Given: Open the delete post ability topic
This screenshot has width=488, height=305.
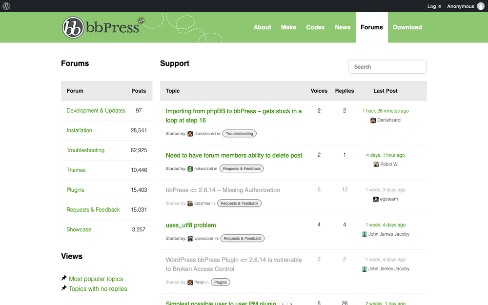Looking at the screenshot, I should click(234, 155).
